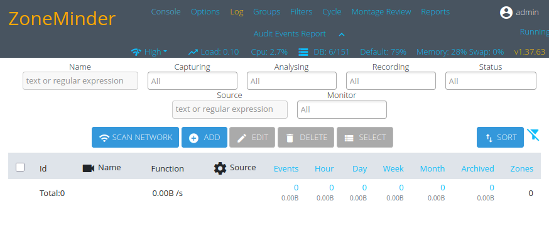The height and width of the screenshot is (240, 549).
Task: Click the Scan Network button
Action: [135, 138]
